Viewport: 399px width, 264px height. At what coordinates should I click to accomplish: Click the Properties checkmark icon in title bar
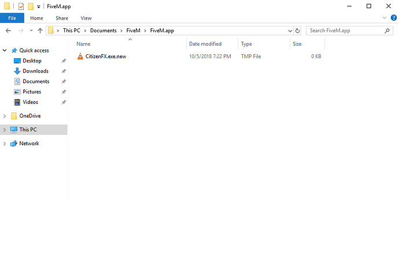click(x=21, y=6)
